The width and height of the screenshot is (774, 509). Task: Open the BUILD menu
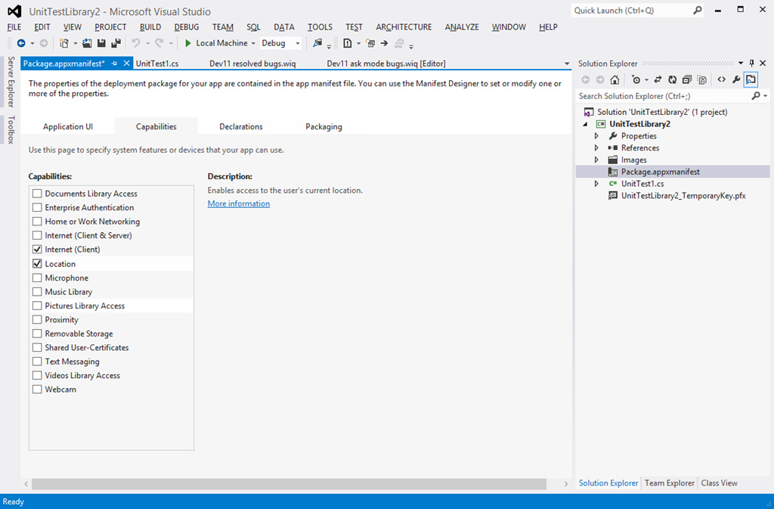coord(150,27)
